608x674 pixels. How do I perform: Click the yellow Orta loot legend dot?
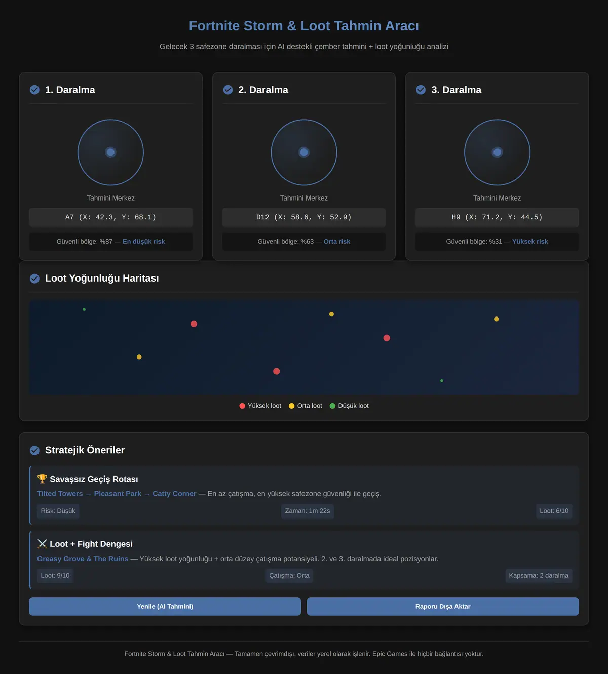click(x=291, y=406)
